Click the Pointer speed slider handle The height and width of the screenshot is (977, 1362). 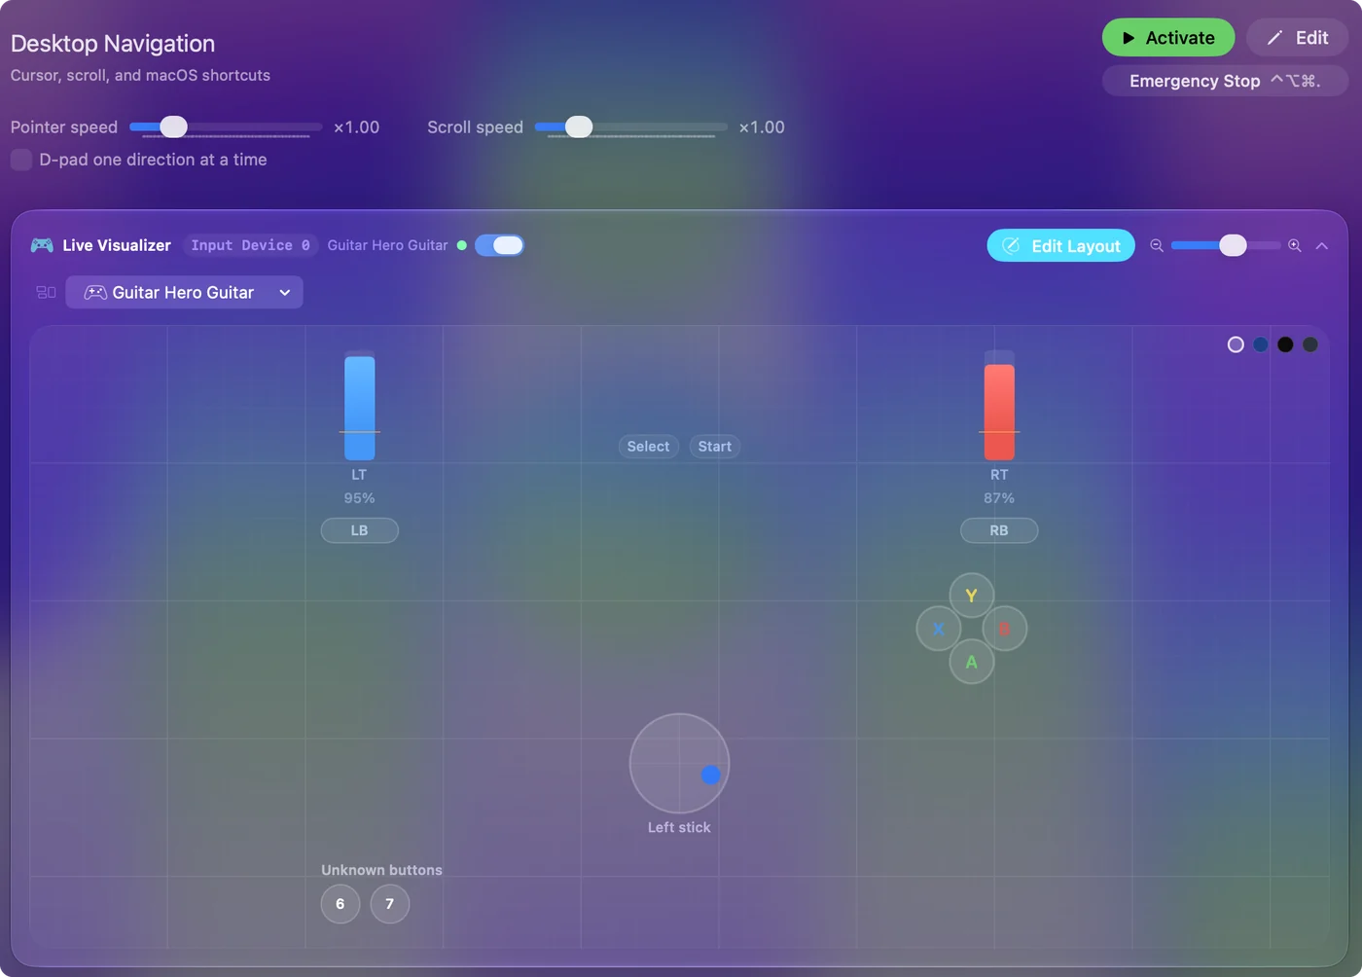coord(174,127)
